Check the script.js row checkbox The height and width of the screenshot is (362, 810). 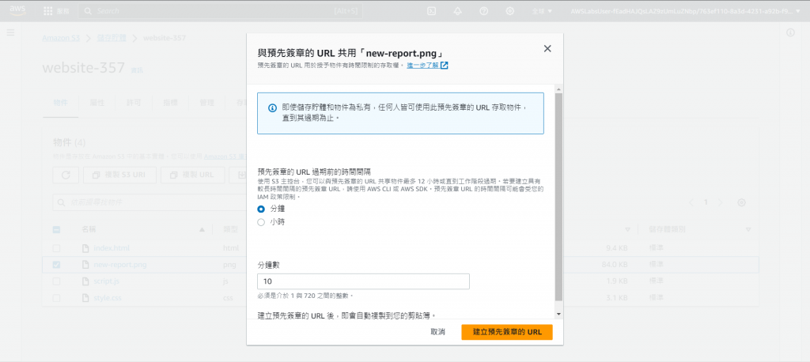pos(56,281)
